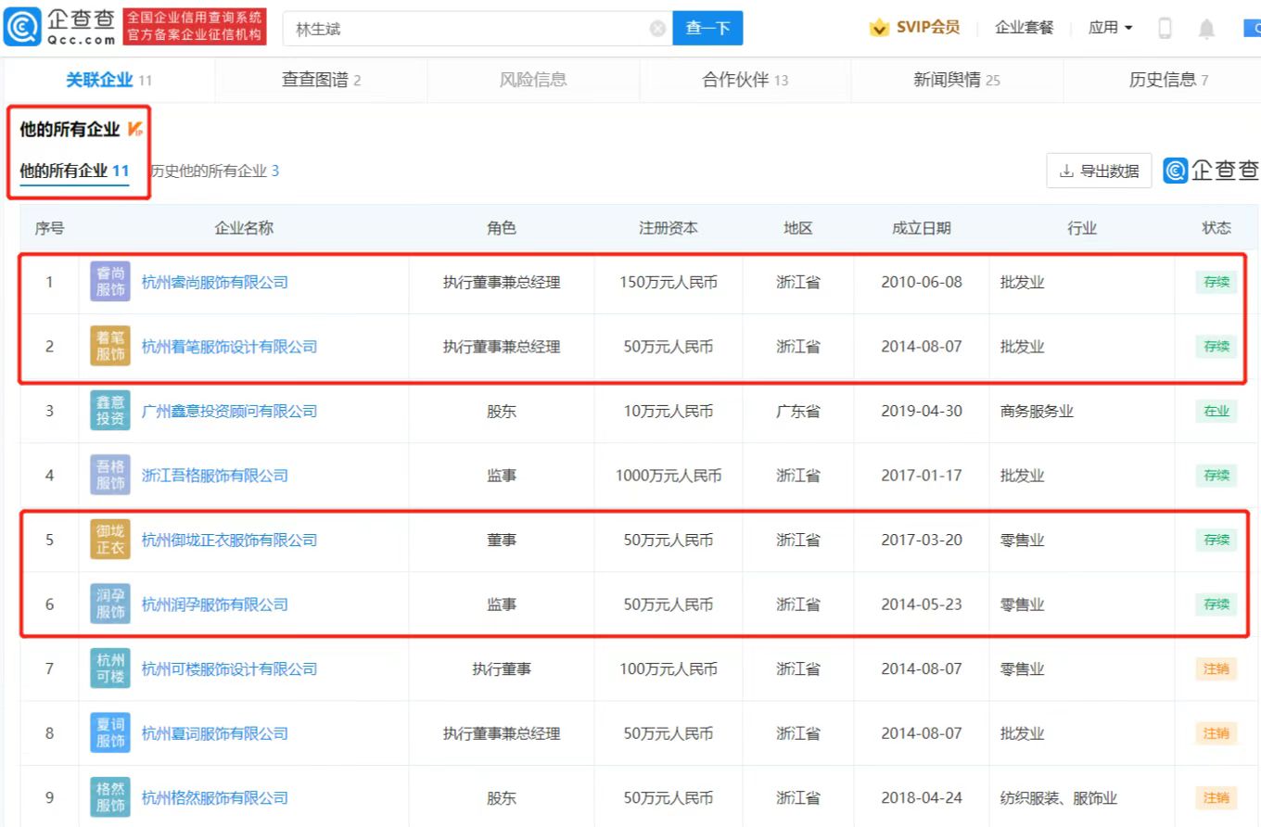The image size is (1261, 827).
Task: Open 杭州格然服饰有限公司 link
Action: [x=215, y=797]
